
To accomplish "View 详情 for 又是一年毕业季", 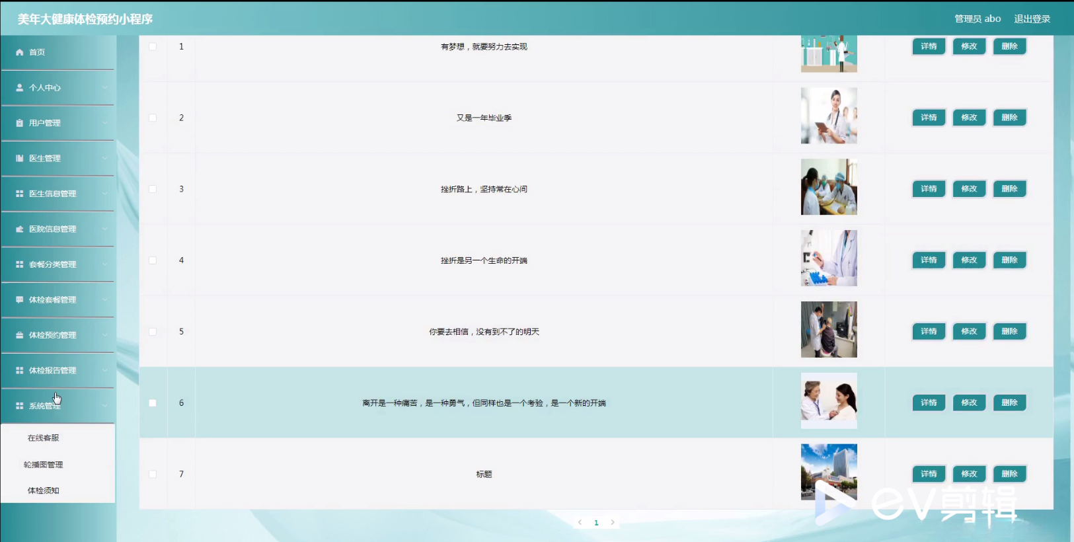I will (929, 118).
